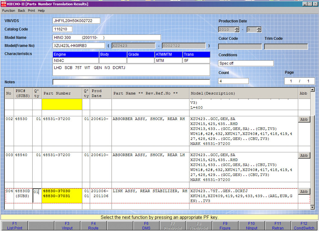The height and width of the screenshot is (231, 319).
Task: Click the VIN/VDS input field
Action: click(76, 21)
